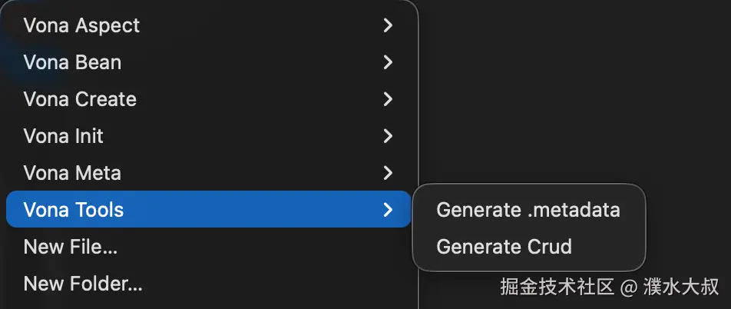Select Generate Crud in the submenu
Viewport: 731px width, 309px height.
504,247
